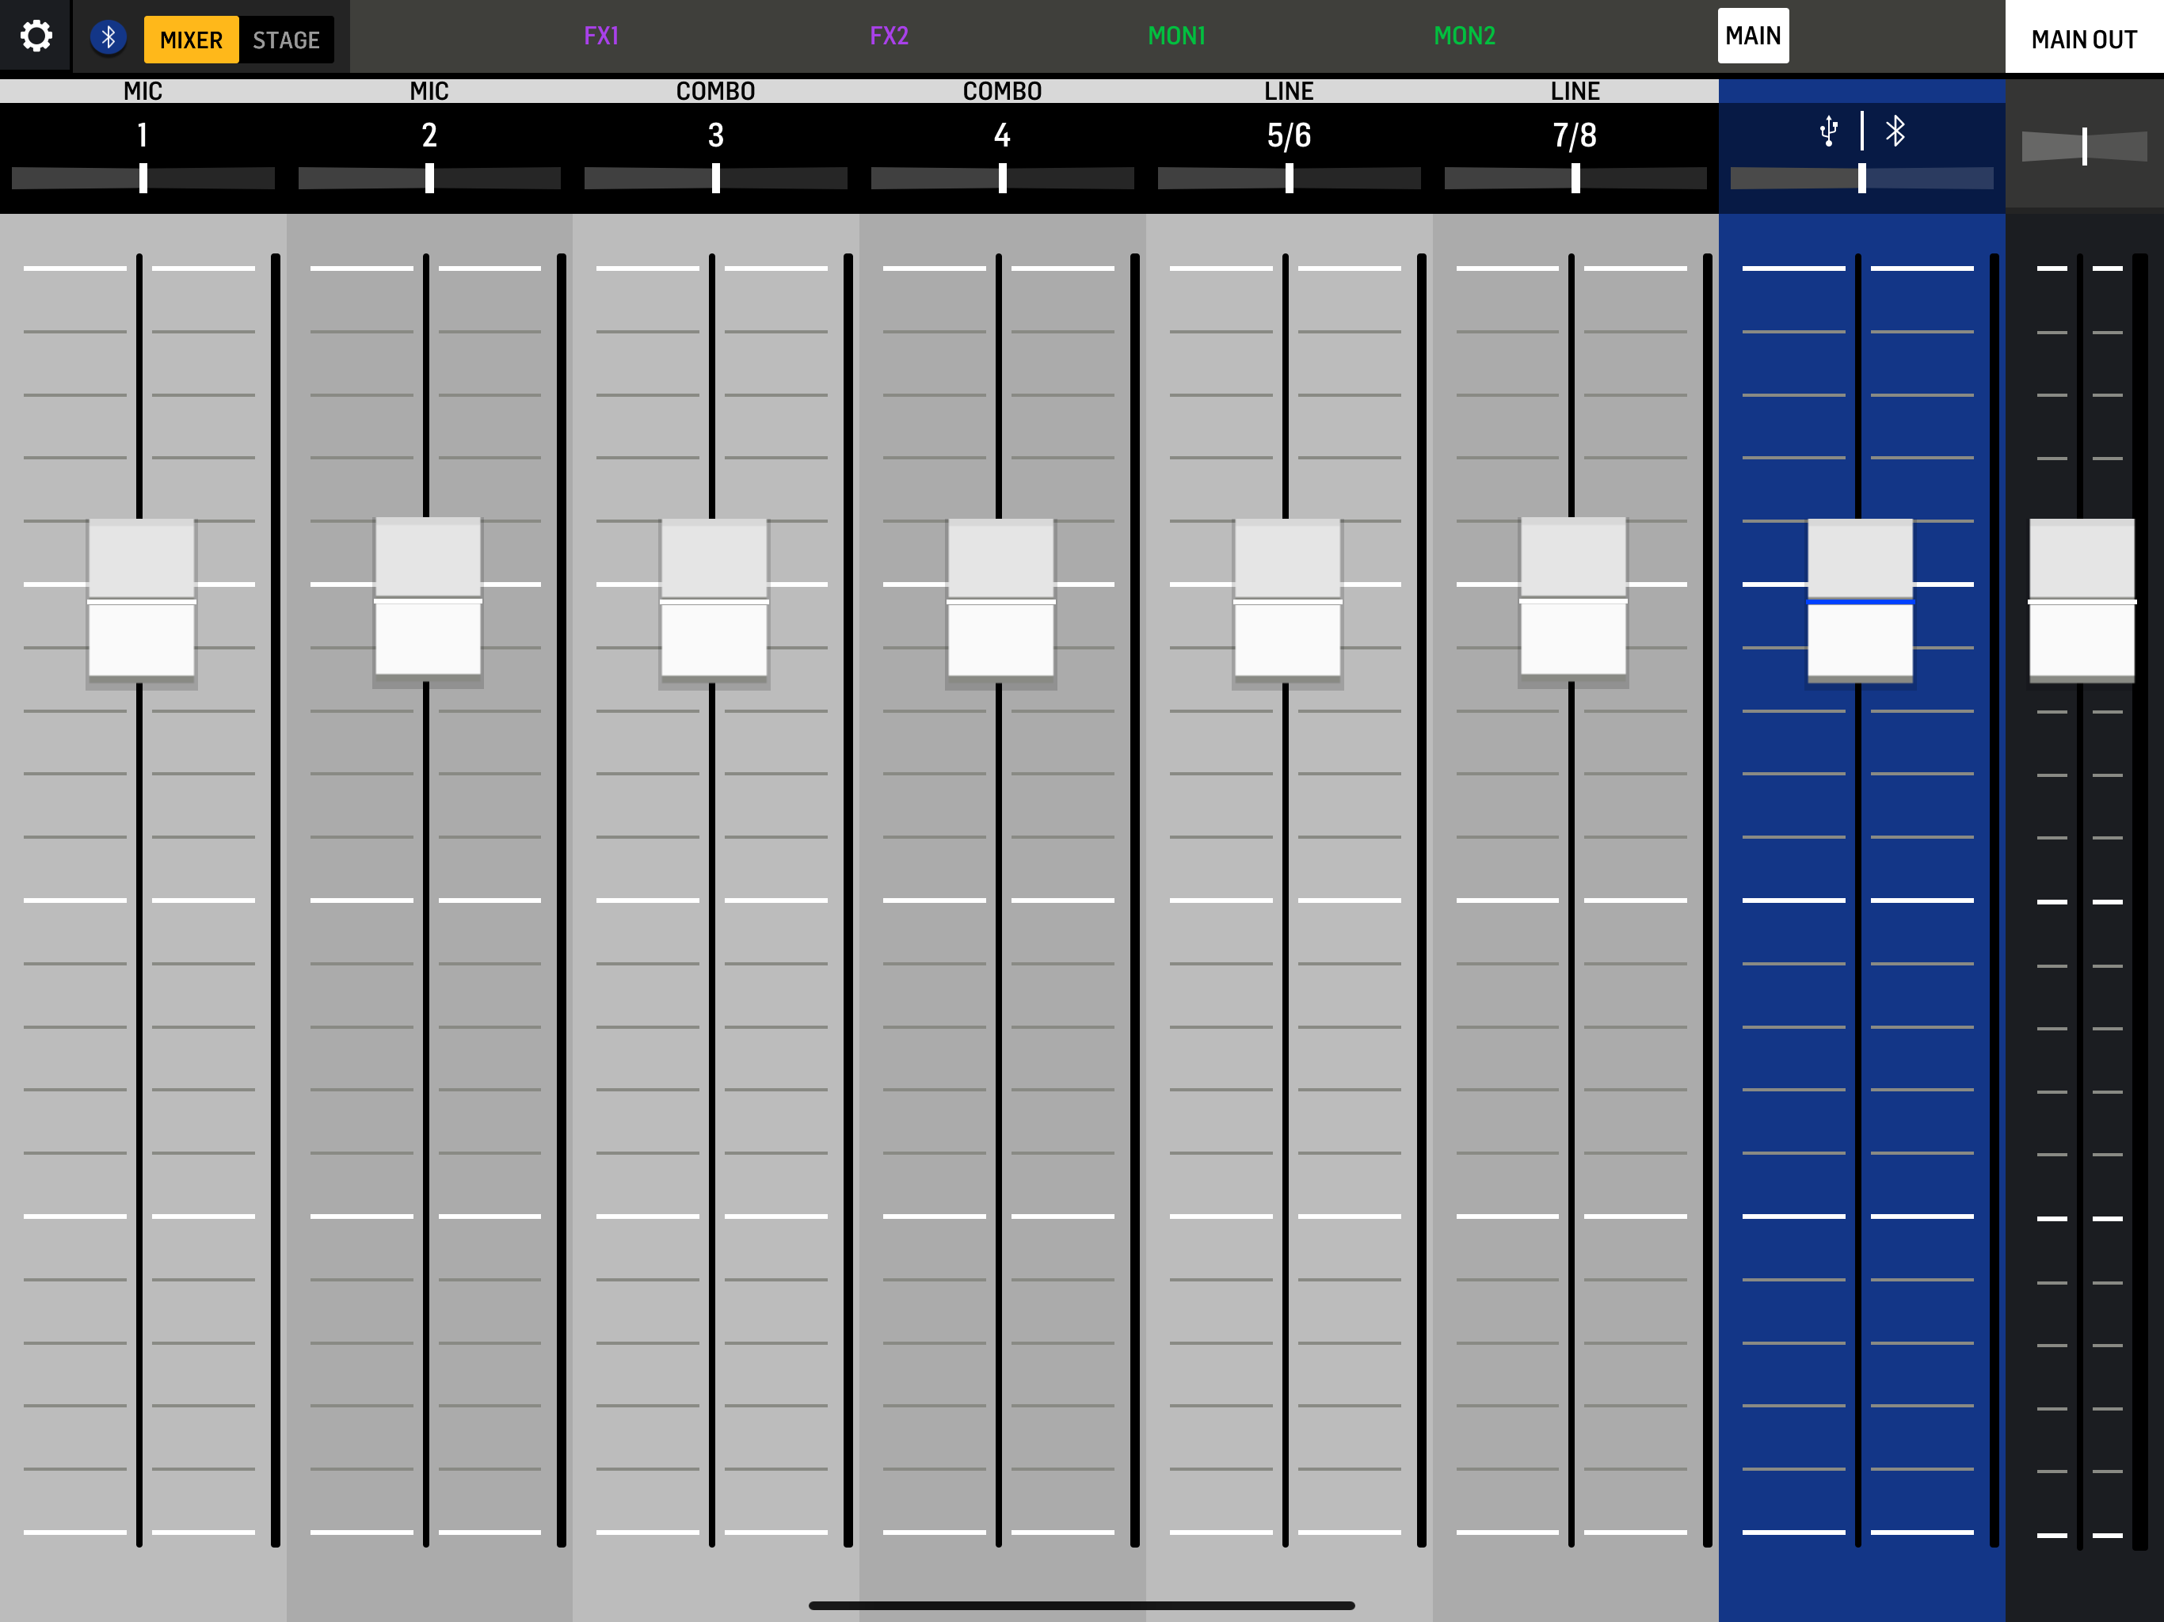Viewport: 2164px width, 1622px height.
Task: Open the MON1 mix tab
Action: (x=1176, y=36)
